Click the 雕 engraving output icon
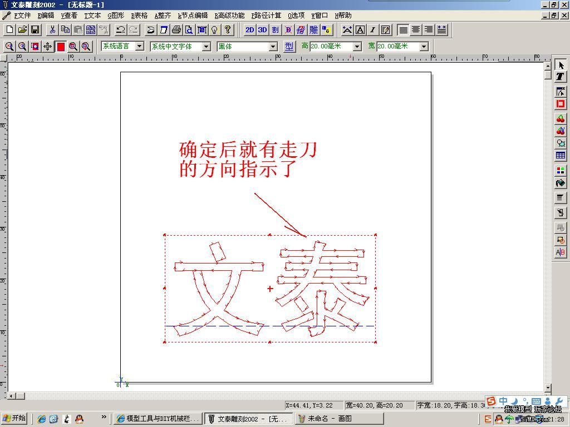570x427 pixels. click(x=314, y=30)
